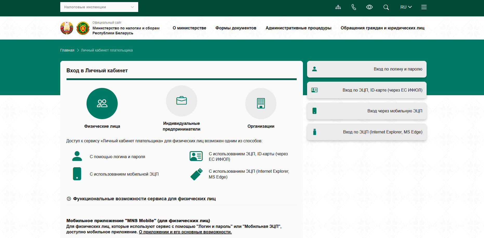The image size is (484, 238).
Task: Select the Организации building icon
Action: click(261, 104)
